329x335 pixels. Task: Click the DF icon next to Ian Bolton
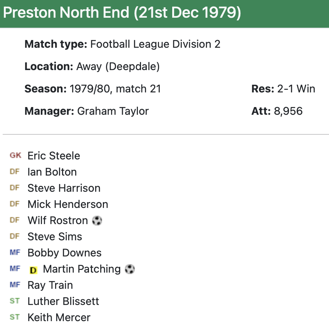click(15, 172)
